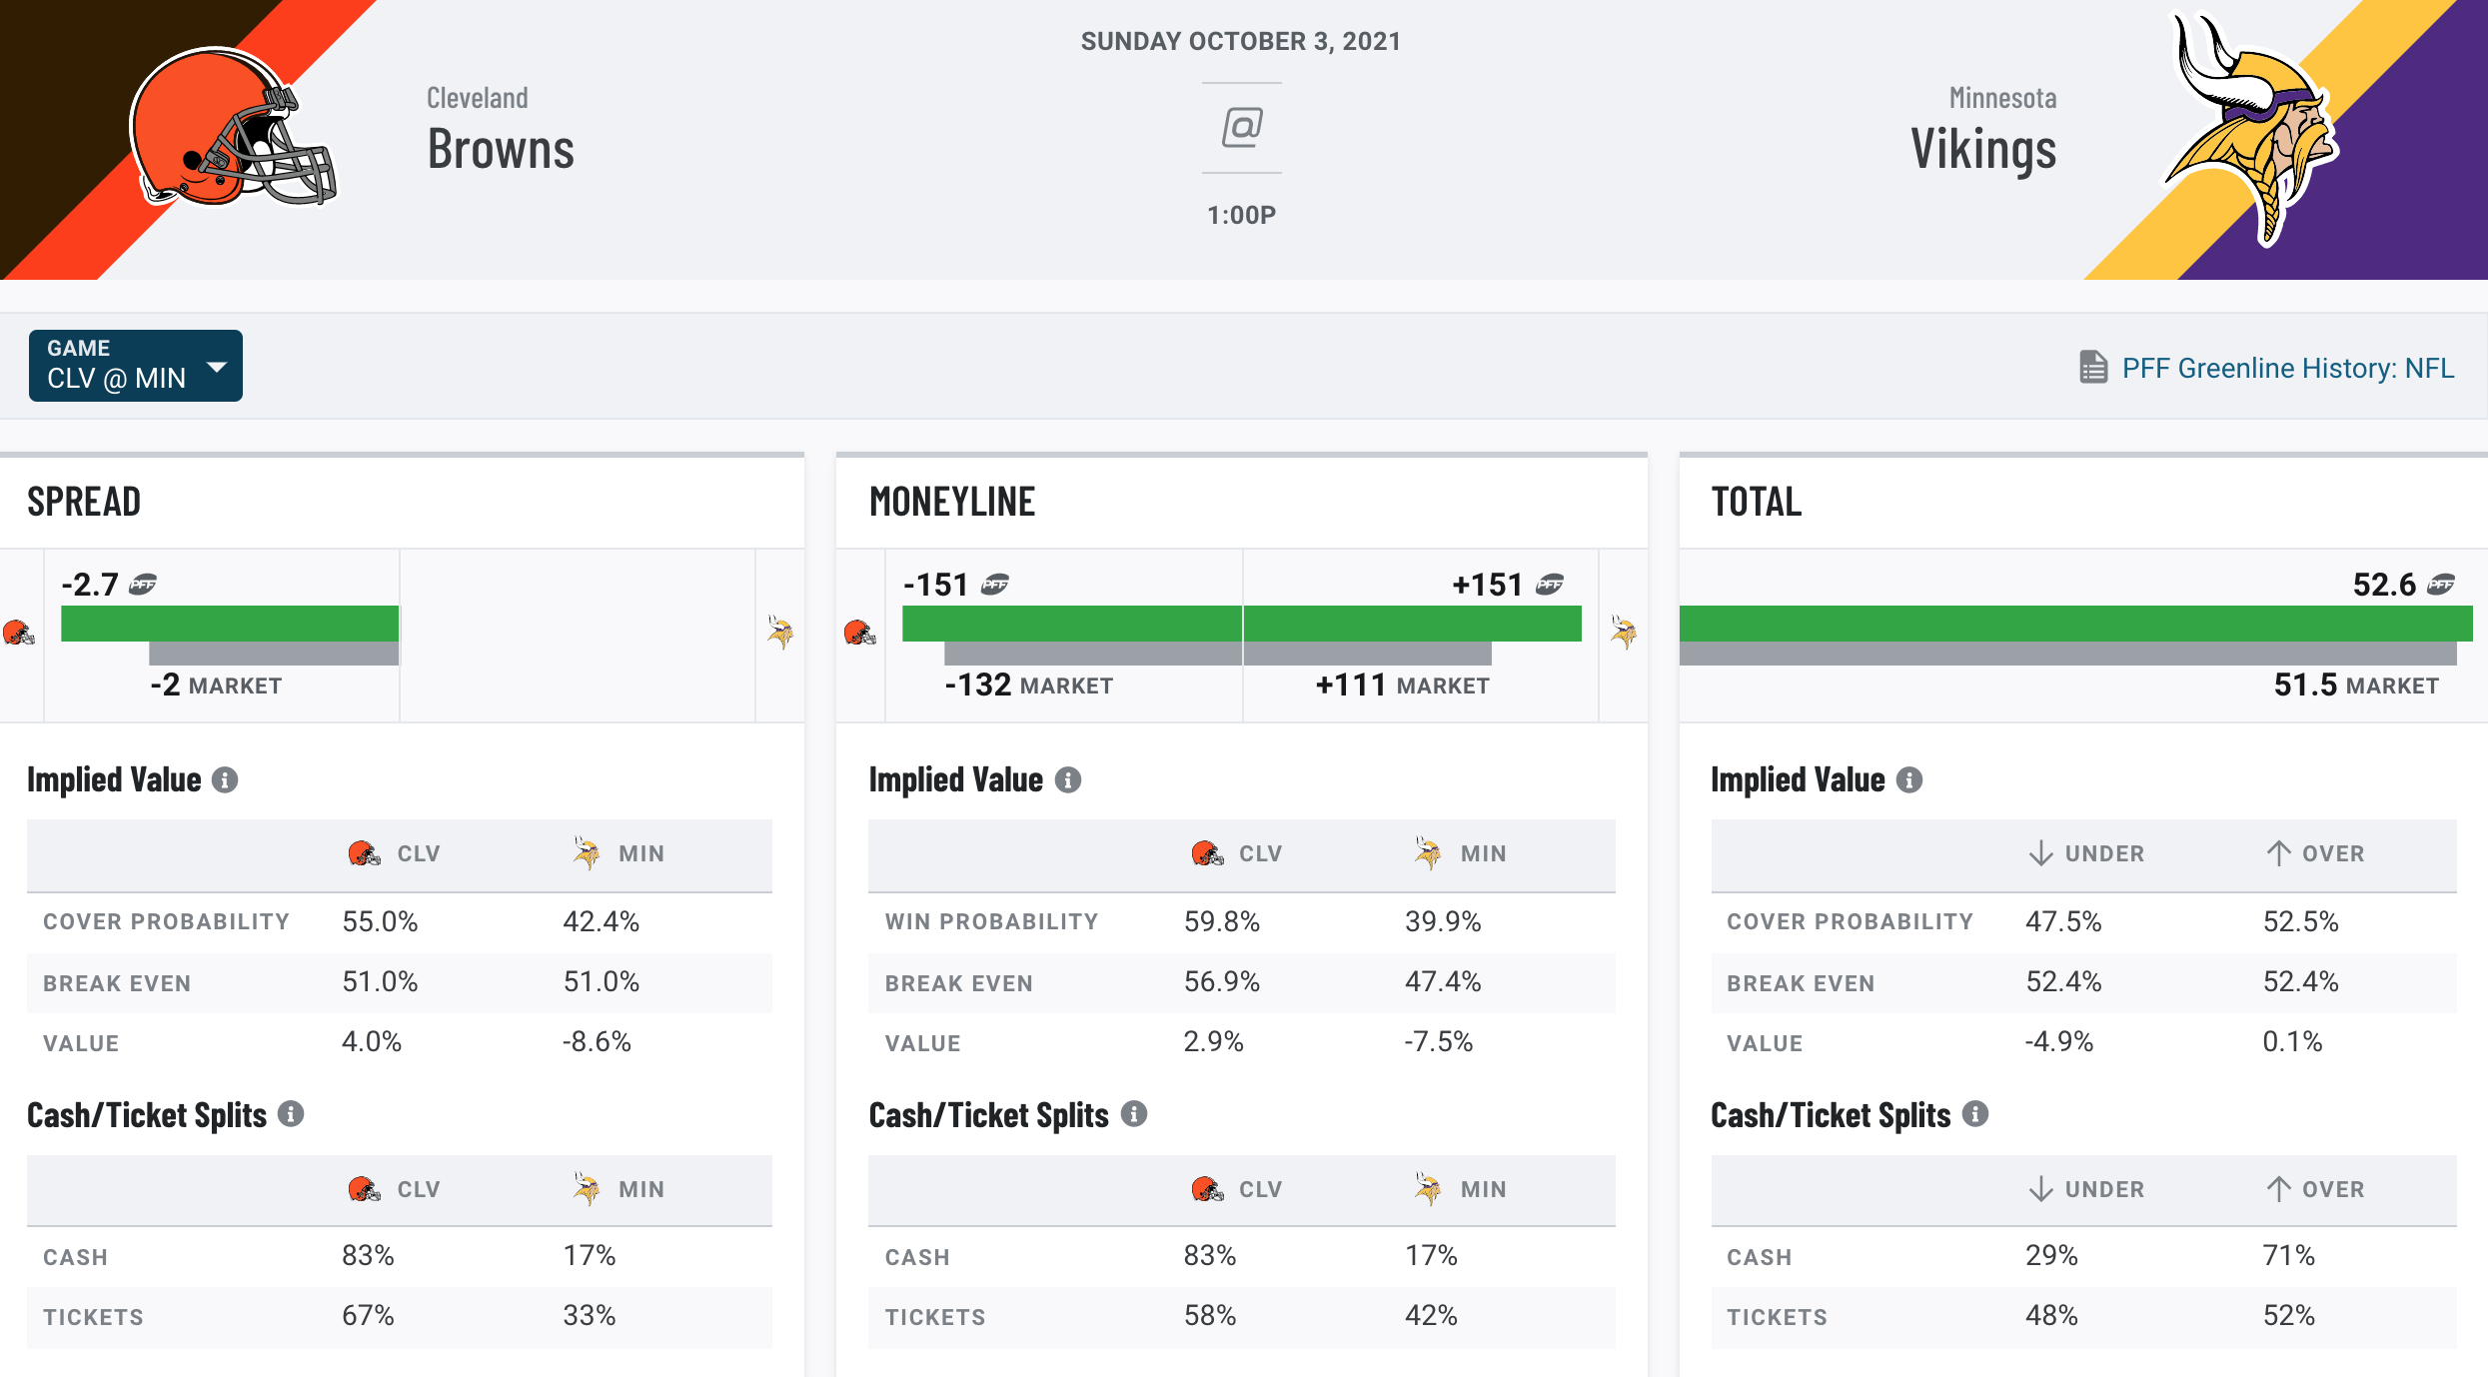The height and width of the screenshot is (1377, 2488).
Task: Click the green spread bar for -2.7
Action: click(x=230, y=624)
